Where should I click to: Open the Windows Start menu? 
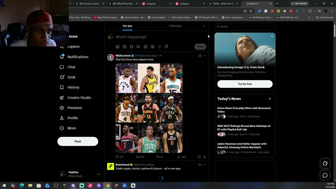click(x=4, y=186)
